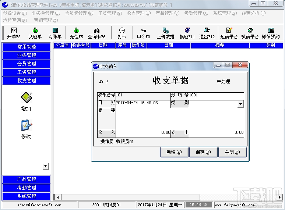The image size is (285, 210).
Task: Click the 增加 add record icon
Action: (27, 101)
